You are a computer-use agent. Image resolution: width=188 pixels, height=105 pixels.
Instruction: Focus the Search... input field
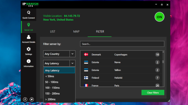pos(122,44)
